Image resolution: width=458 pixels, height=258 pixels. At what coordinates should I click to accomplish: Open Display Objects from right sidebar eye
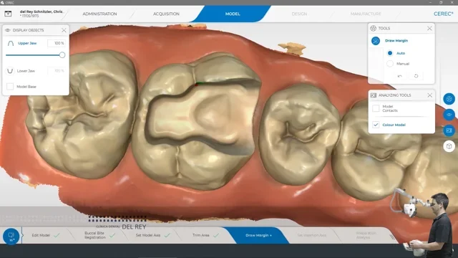(x=449, y=115)
